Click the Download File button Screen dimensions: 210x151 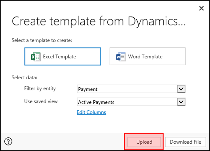[185, 142]
